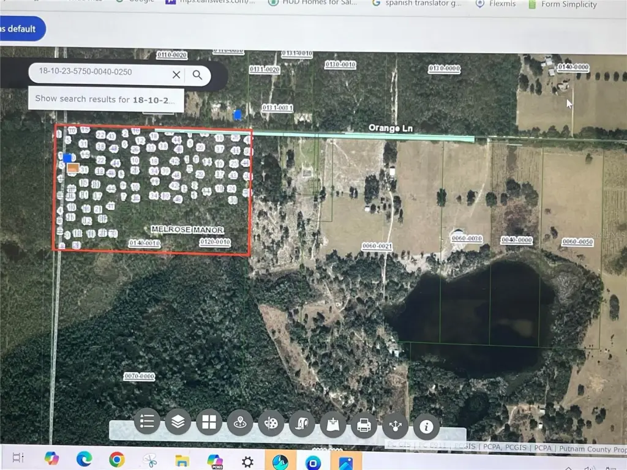627x470 pixels.
Task: Click the location pin tool
Action: (x=240, y=422)
